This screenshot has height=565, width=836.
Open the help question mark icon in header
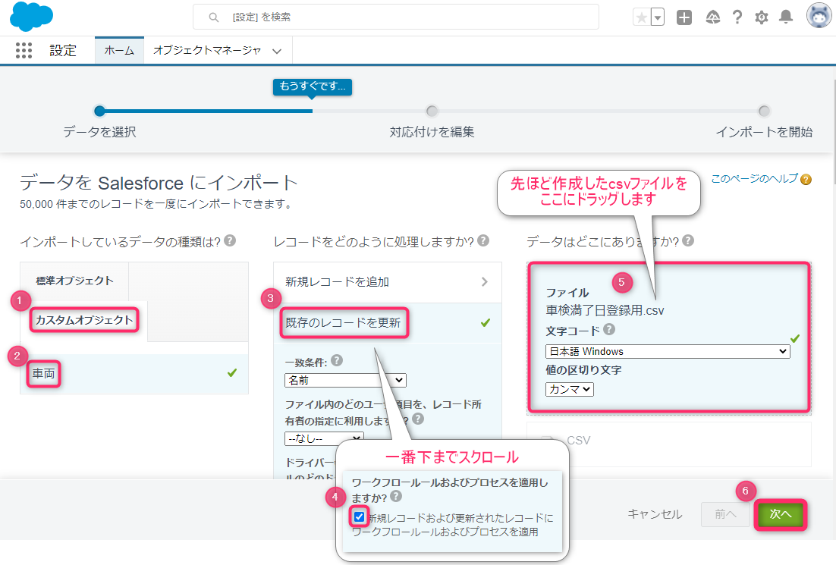(737, 17)
